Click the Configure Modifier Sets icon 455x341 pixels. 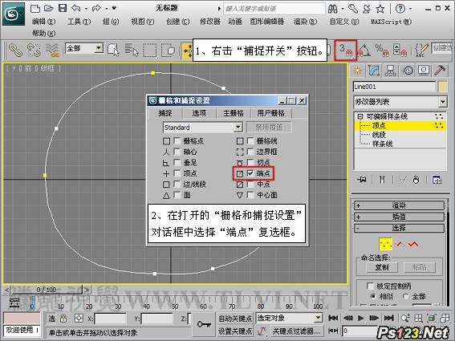pos(437,180)
